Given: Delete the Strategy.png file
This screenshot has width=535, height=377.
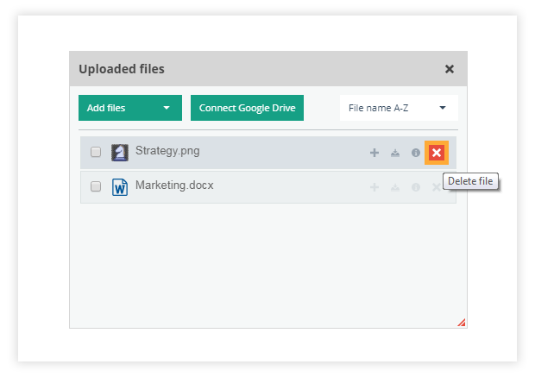Looking at the screenshot, I should 437,153.
